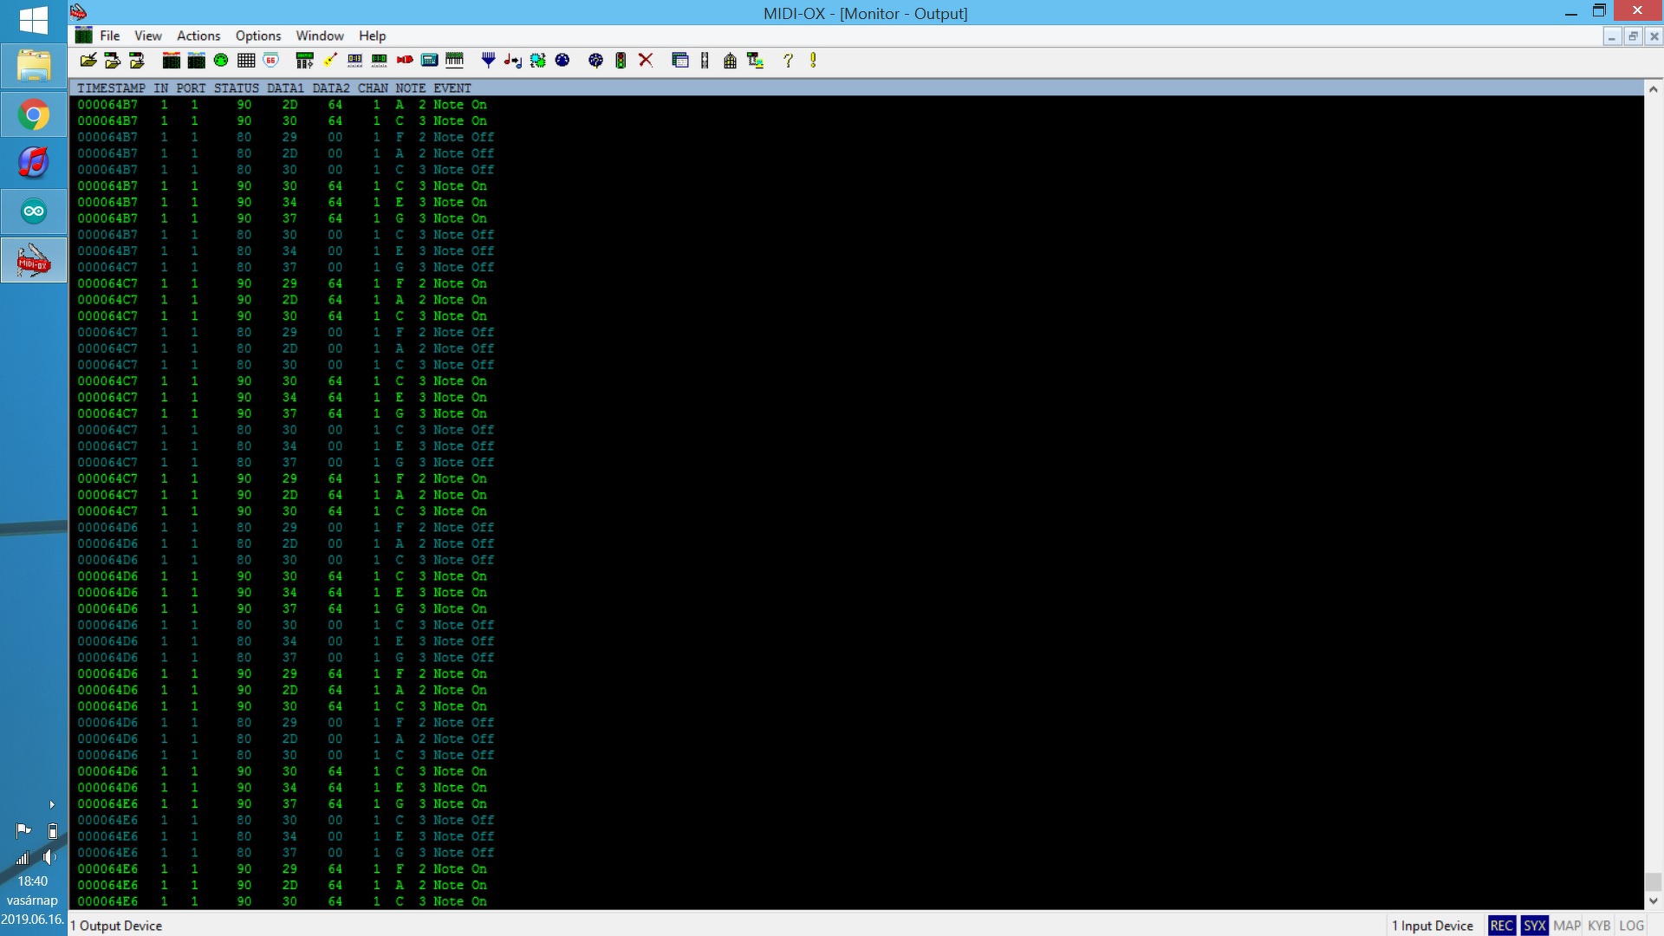Toggle the REC status indicator
Screen dimensions: 1664x936
(1501, 925)
